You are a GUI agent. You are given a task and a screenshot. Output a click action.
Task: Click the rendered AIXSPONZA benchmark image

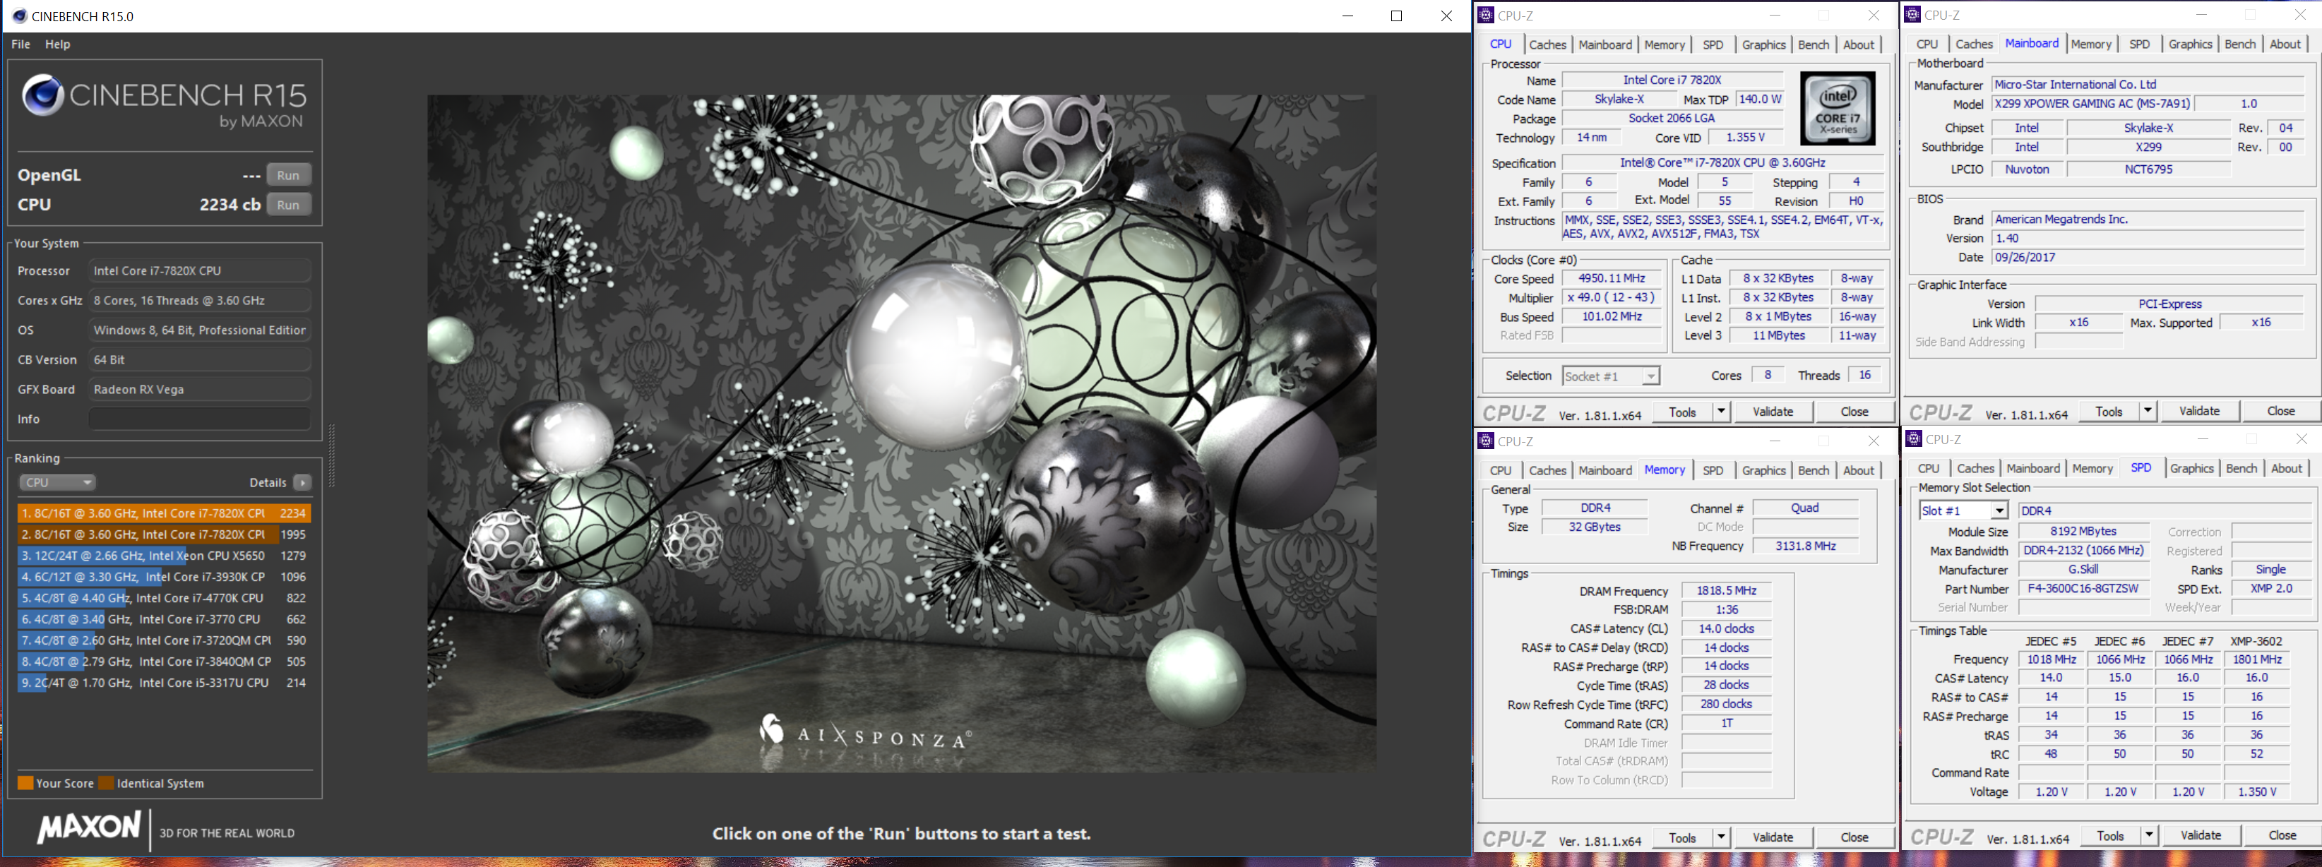[901, 433]
